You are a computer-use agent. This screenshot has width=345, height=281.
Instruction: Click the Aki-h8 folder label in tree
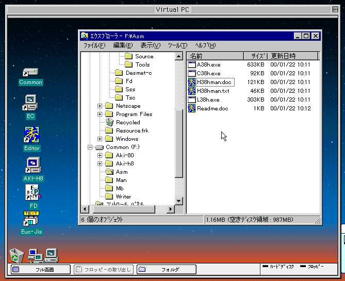(125, 163)
